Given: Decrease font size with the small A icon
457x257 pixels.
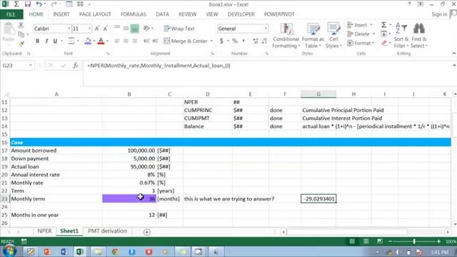Looking at the screenshot, I should coord(106,29).
